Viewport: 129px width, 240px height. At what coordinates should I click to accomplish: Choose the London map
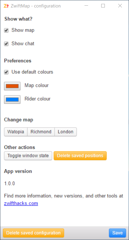click(x=66, y=132)
